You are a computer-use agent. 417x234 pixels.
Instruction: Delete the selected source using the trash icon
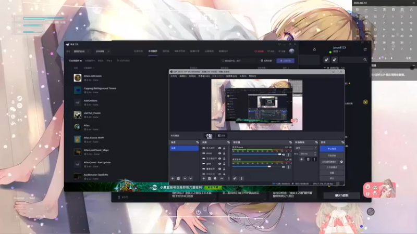click(210, 178)
